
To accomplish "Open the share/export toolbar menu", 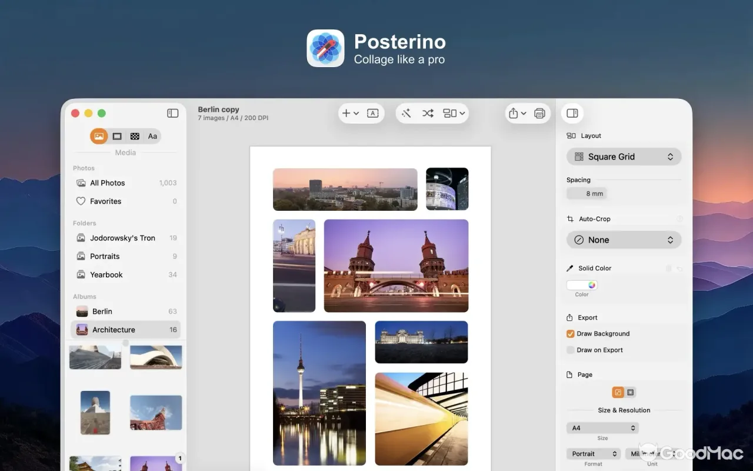I will coord(517,113).
